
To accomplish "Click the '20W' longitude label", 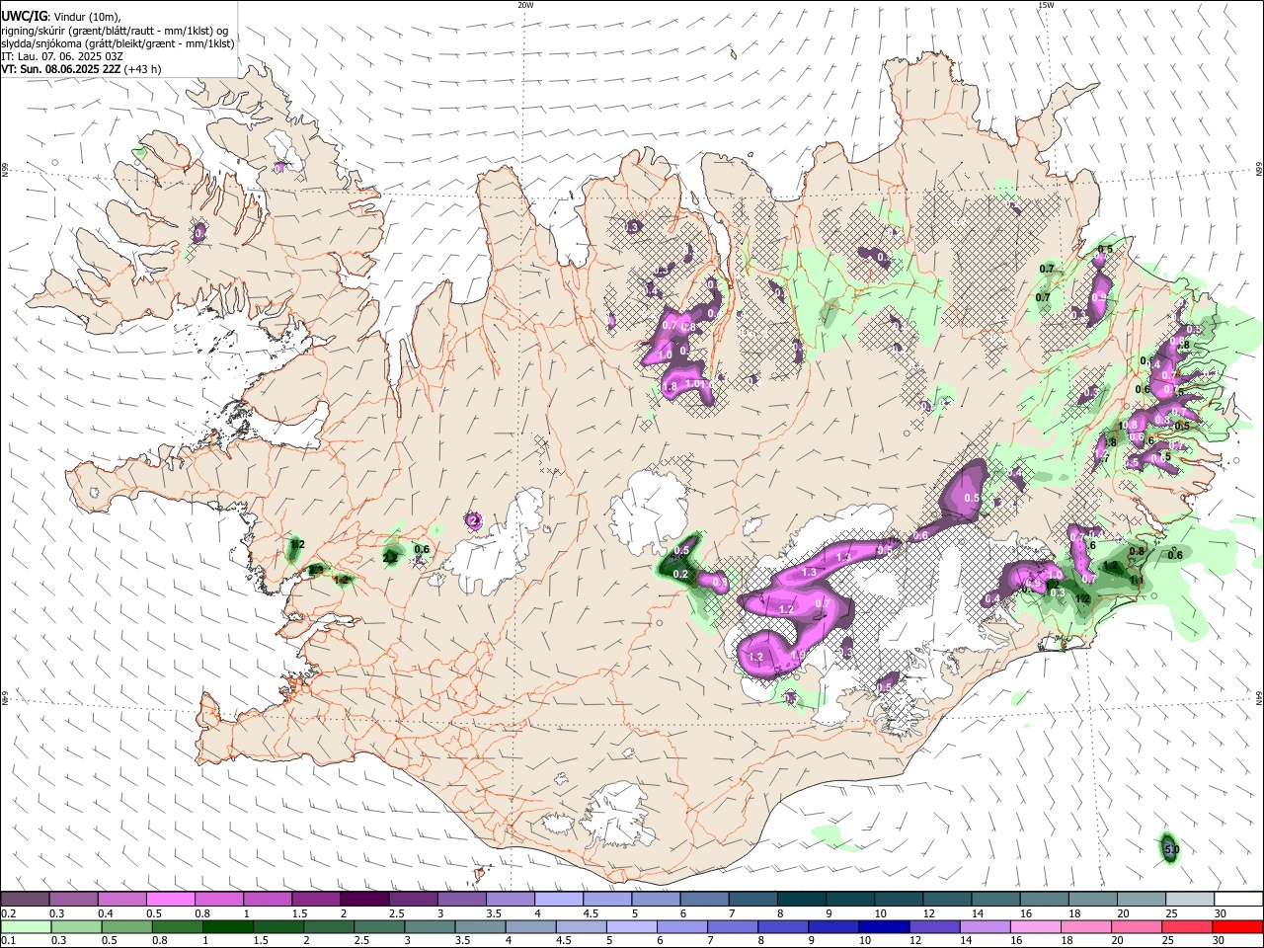I will click(525, 5).
